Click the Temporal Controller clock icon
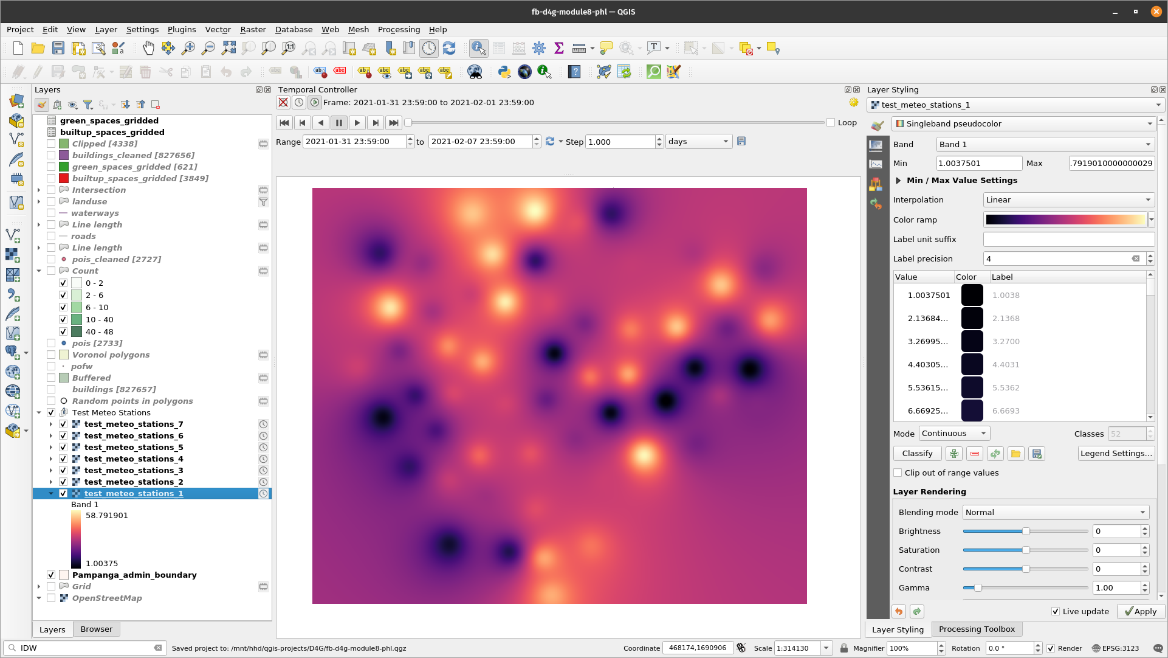 429,49
